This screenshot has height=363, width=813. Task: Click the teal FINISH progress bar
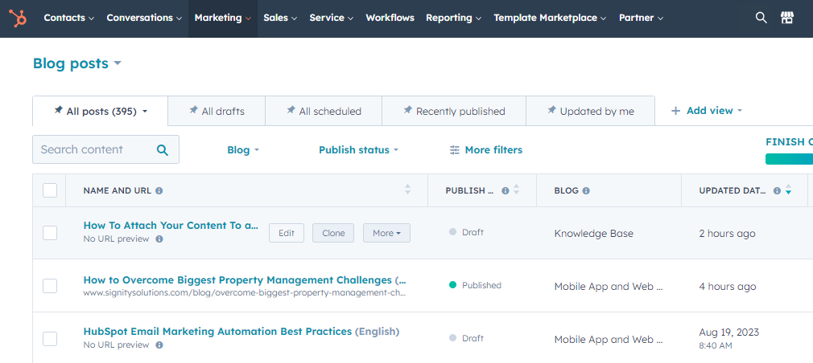(789, 159)
